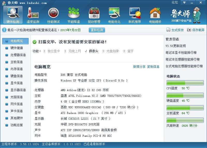
Task: Click the 瑞昱 RTL8105E network card text
Action: click(x=86, y=136)
